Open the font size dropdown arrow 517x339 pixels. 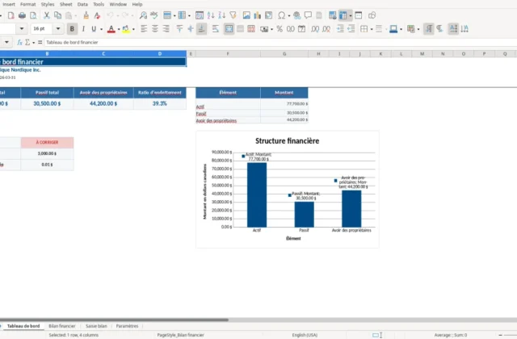[x=58, y=29]
